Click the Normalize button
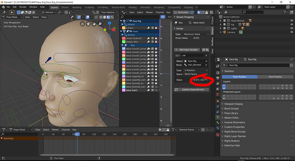 (x=181, y=12)
